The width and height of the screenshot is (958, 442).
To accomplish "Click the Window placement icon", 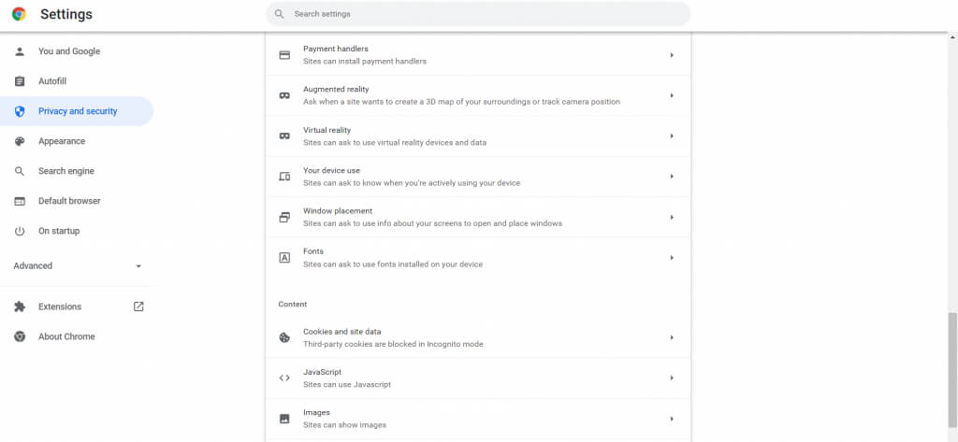I will (284, 217).
